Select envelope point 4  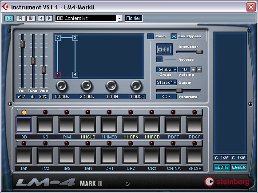[x=75, y=75]
